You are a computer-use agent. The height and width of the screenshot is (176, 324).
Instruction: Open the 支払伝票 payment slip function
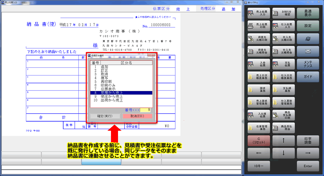pyautogui.click(x=283, y=64)
